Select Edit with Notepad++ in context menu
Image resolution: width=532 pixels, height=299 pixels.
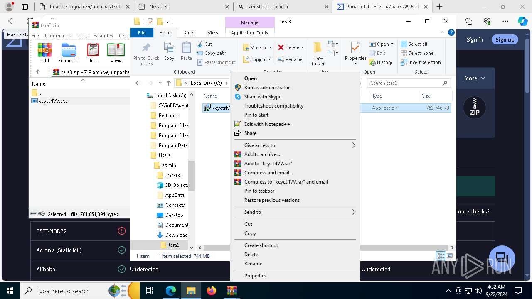point(295,124)
